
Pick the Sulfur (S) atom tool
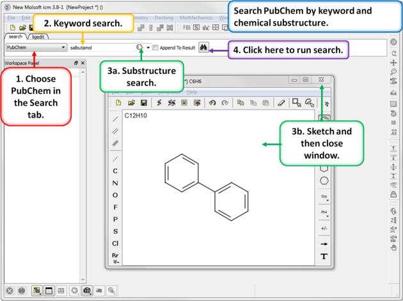point(115,231)
